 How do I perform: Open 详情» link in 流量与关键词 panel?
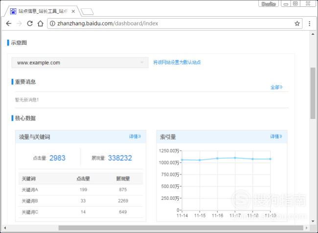(135, 137)
